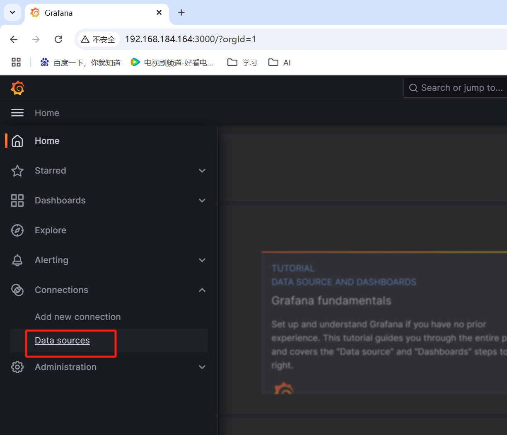Click the Connections icon in sidebar
The image size is (507, 435).
(17, 290)
